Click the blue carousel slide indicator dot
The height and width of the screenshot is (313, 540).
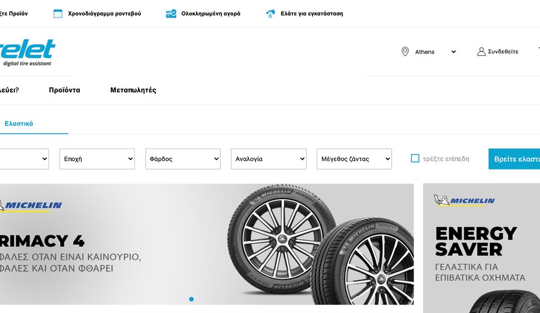click(x=192, y=299)
